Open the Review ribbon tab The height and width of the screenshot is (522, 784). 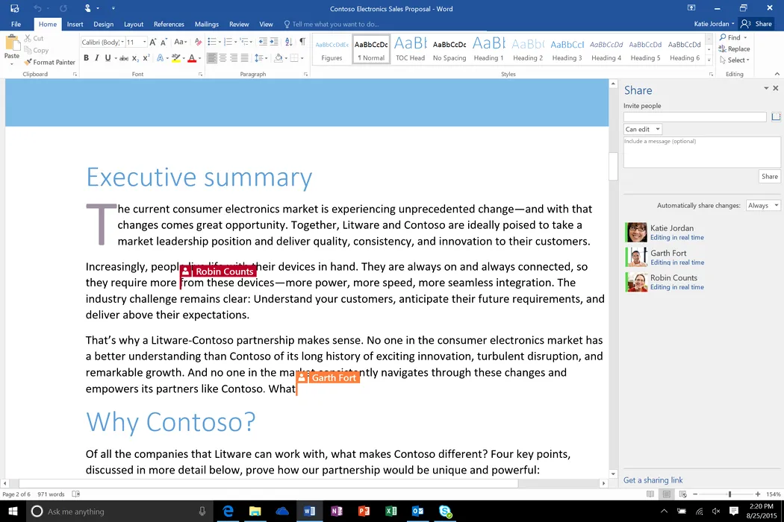239,24
